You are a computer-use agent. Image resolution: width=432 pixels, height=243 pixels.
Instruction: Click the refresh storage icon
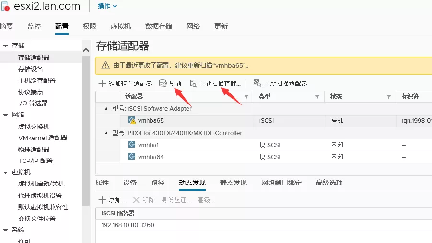(x=163, y=83)
